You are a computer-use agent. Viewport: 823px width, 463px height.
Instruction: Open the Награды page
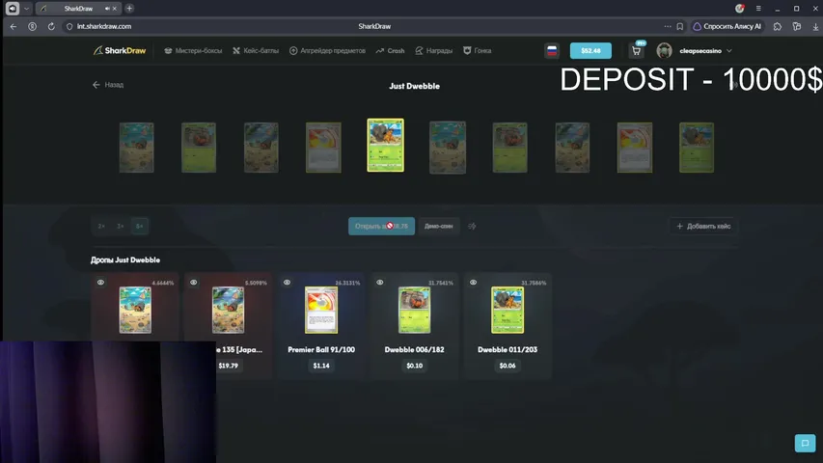pos(433,51)
